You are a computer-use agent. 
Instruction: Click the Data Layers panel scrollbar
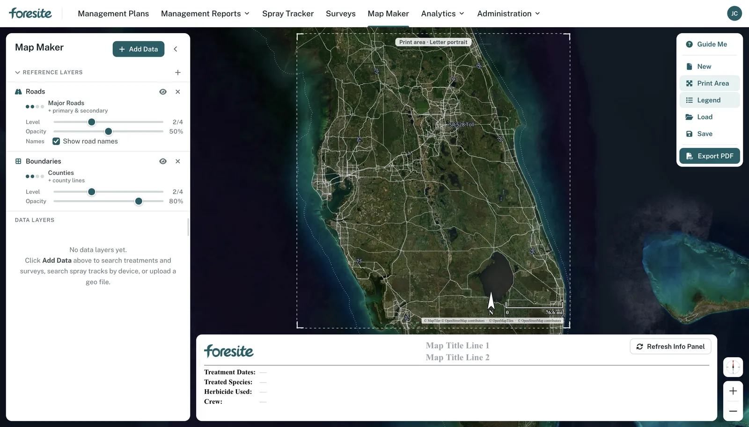tap(188, 227)
